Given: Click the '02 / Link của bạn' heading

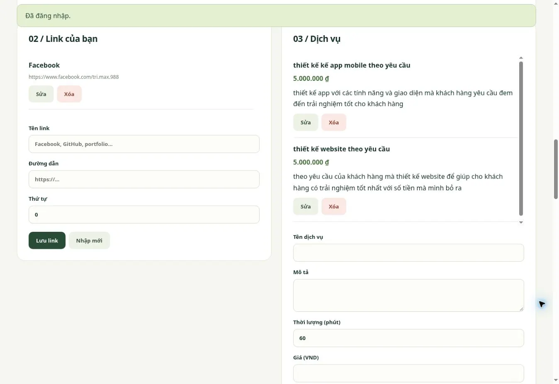Looking at the screenshot, I should click(x=63, y=39).
